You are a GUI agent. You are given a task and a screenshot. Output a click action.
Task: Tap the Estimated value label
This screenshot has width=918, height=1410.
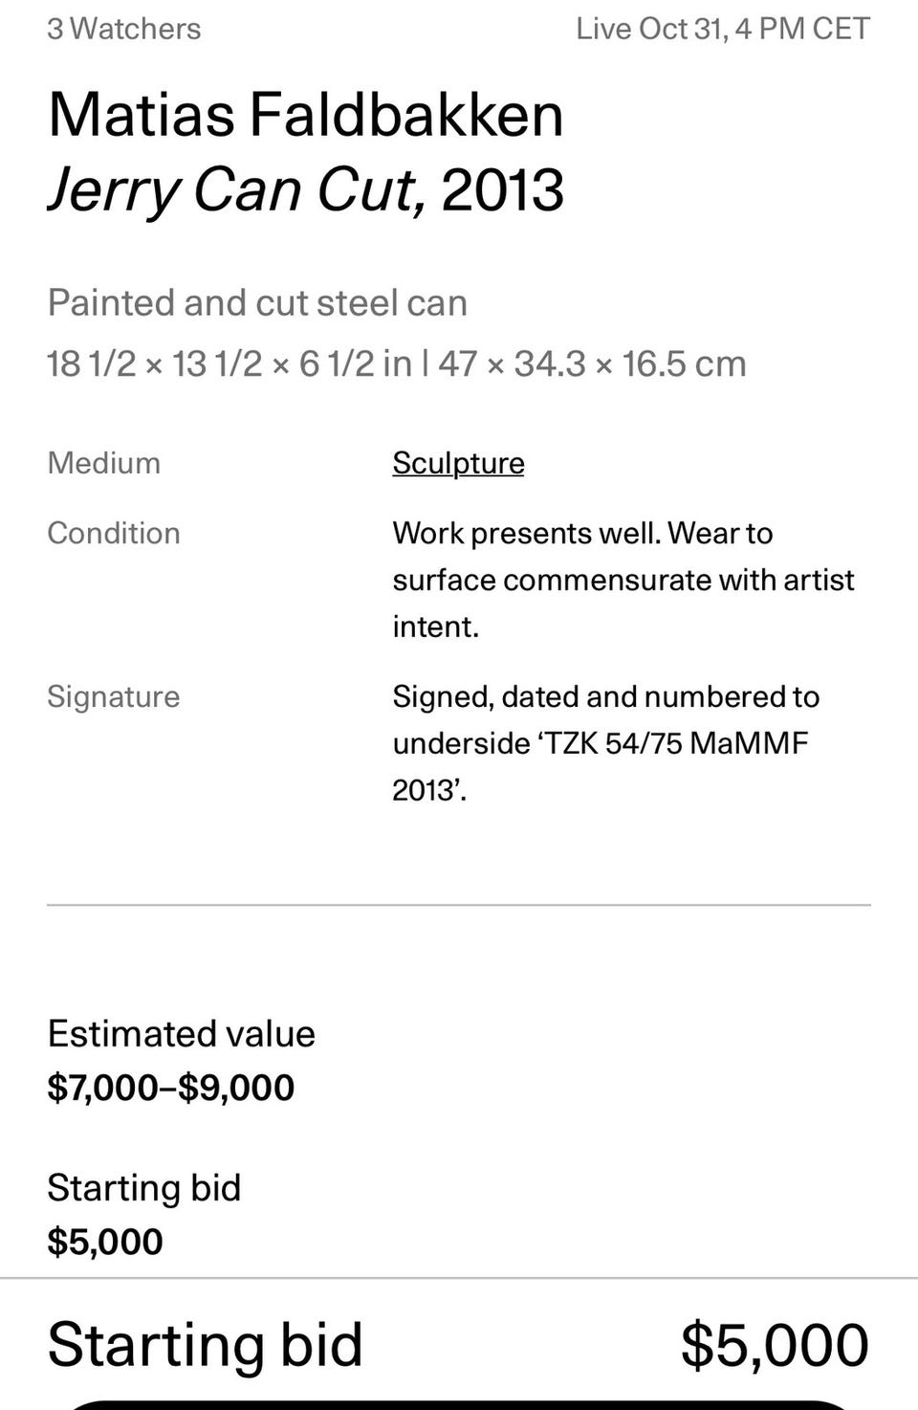[181, 1034]
